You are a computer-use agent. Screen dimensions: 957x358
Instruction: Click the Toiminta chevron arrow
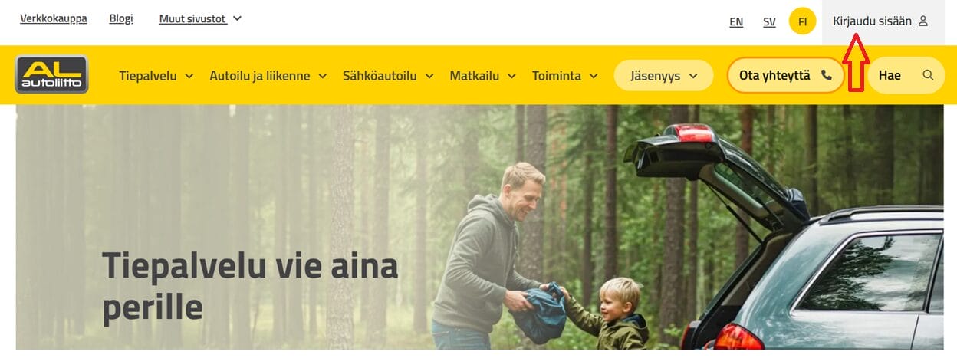click(594, 76)
